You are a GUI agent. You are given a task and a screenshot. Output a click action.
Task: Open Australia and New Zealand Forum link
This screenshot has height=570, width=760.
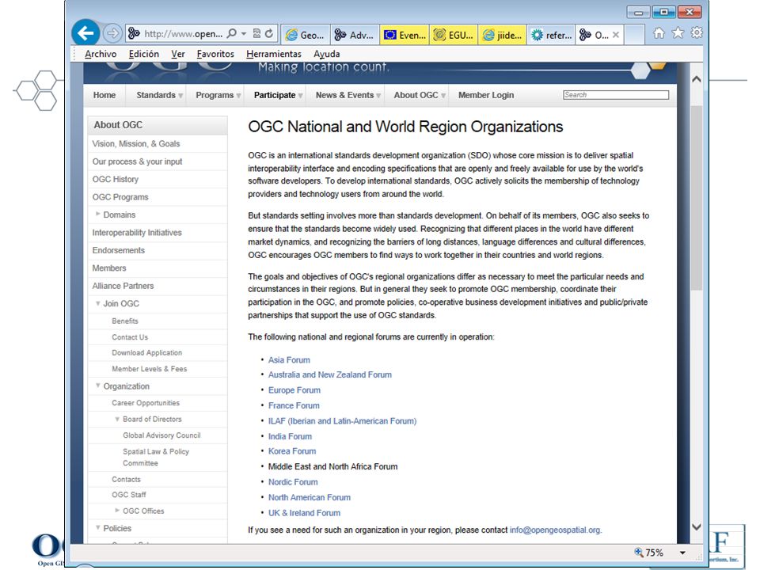[329, 374]
